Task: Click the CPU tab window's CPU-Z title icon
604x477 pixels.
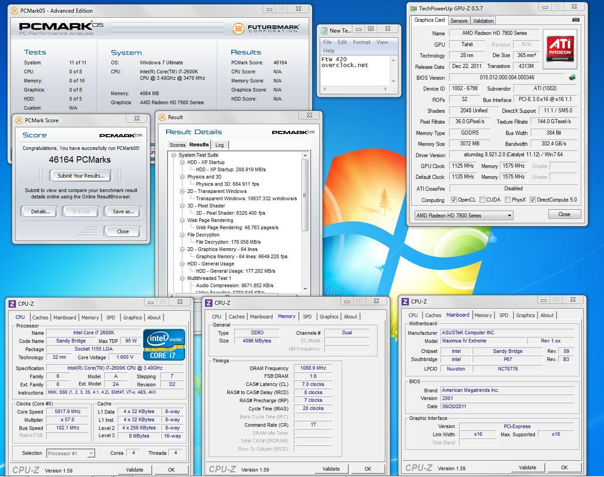Action: 12,304
